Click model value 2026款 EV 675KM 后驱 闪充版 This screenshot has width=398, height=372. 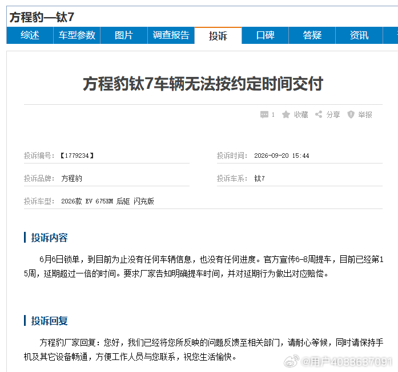107,201
